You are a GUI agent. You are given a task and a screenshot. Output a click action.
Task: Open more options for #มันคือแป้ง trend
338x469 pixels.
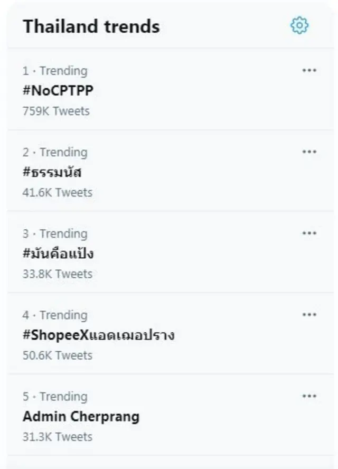[309, 233]
